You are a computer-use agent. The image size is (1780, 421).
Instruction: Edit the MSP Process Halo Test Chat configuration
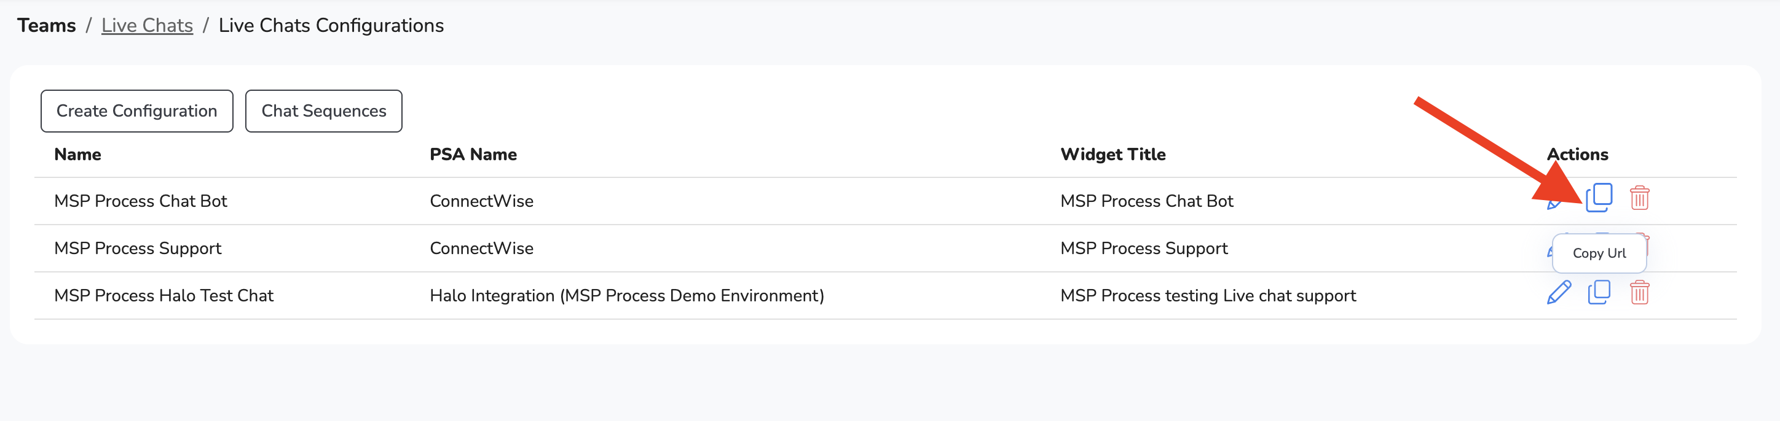[x=1558, y=293]
